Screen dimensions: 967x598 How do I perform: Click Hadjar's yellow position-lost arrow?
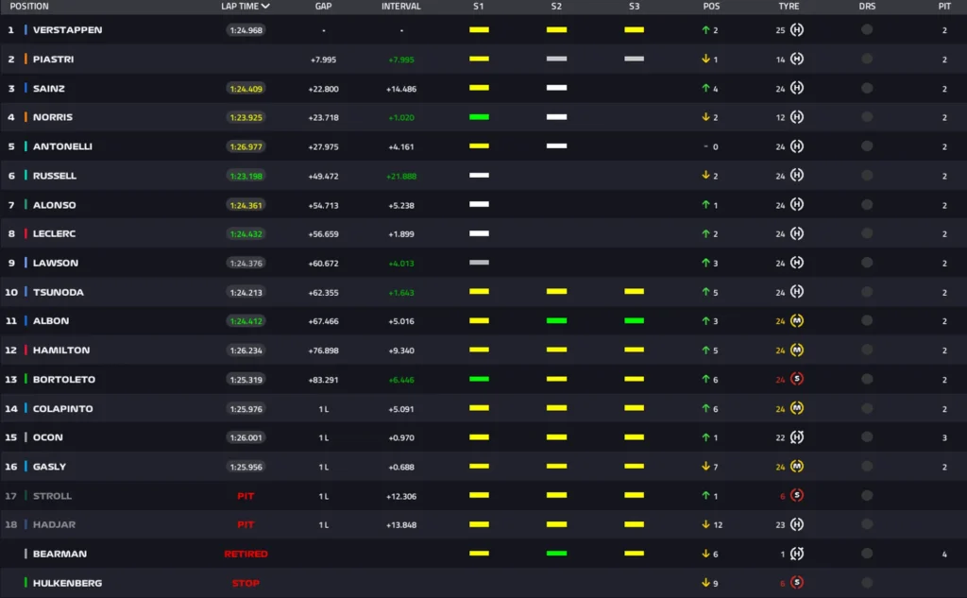705,524
